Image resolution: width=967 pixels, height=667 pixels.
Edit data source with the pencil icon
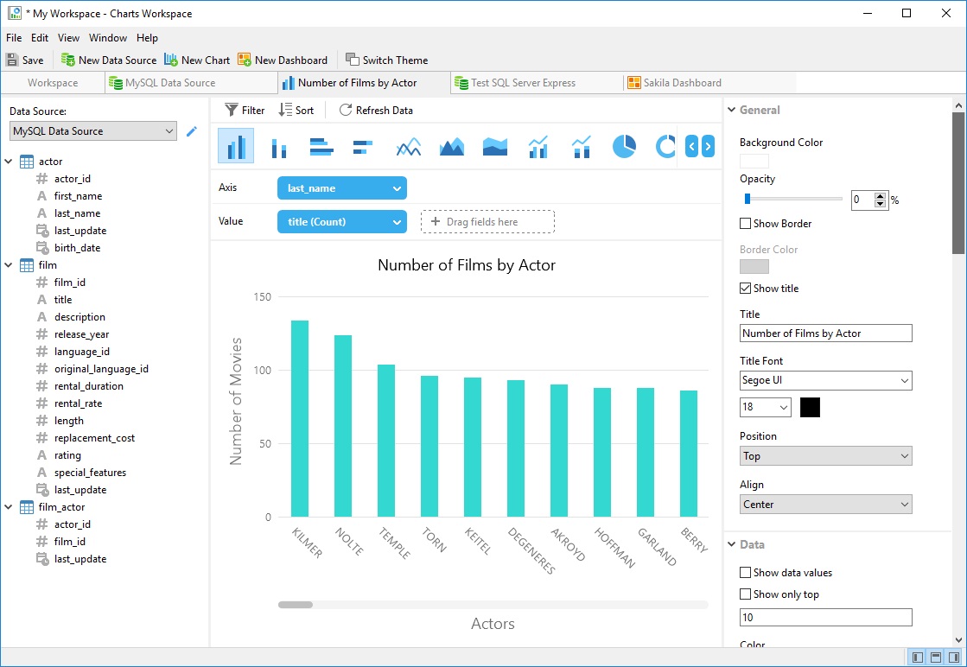tap(192, 131)
